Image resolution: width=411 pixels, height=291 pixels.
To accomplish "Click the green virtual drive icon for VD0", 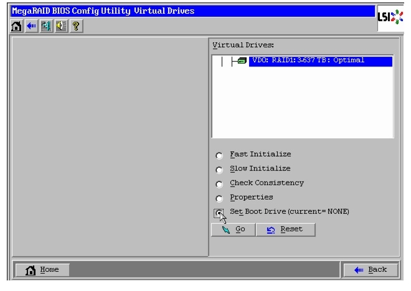I will (x=242, y=61).
